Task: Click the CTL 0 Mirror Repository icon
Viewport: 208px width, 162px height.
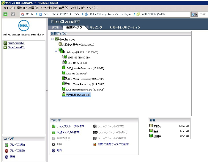Action: pyautogui.click(x=64, y=78)
